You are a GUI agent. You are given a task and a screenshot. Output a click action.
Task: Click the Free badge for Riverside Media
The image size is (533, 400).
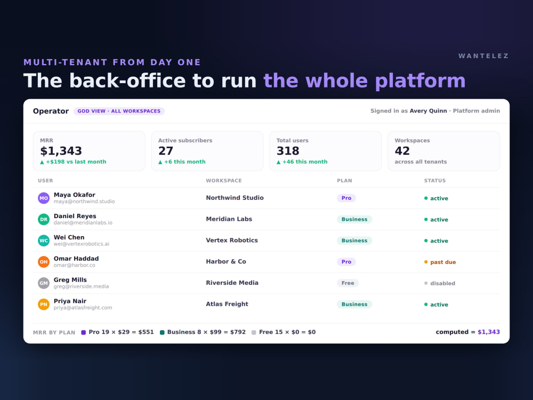(x=348, y=283)
